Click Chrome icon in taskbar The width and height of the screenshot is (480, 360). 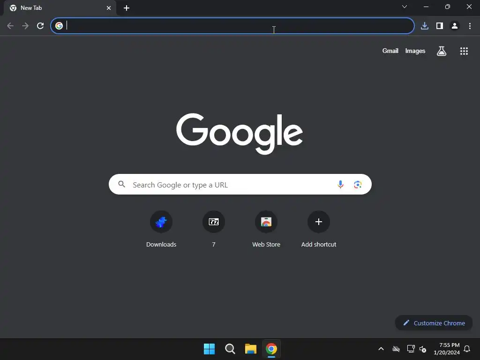(x=271, y=349)
